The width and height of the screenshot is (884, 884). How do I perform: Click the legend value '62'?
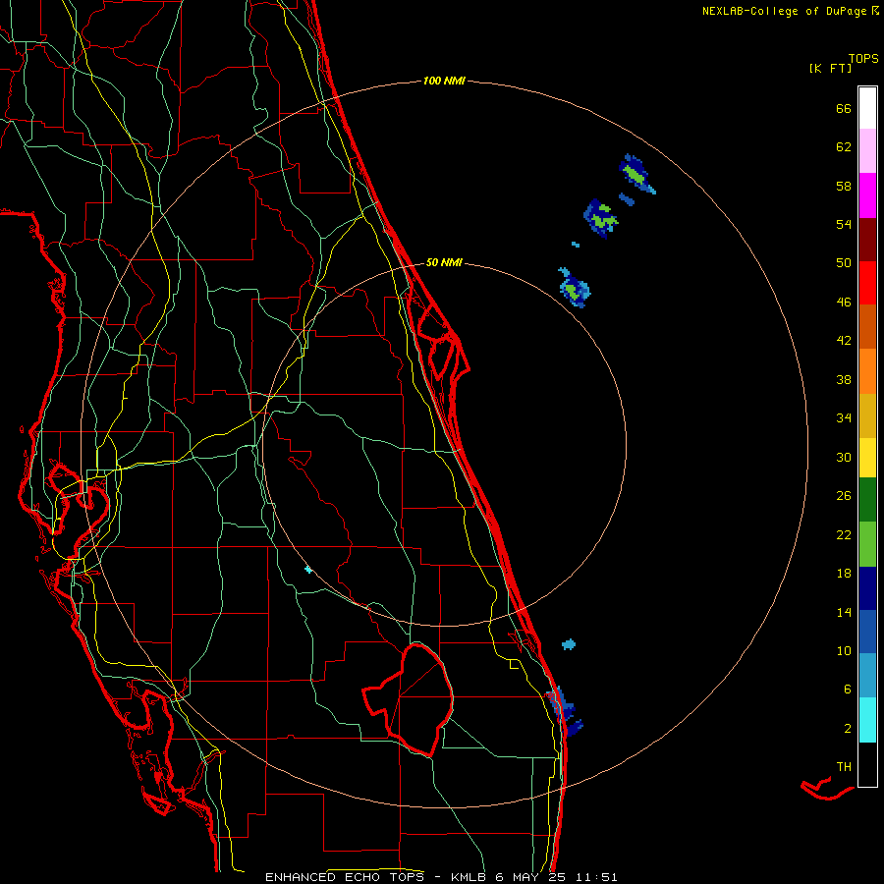844,147
